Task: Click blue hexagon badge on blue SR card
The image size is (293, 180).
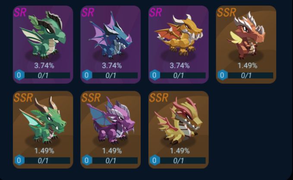Action: (87, 75)
